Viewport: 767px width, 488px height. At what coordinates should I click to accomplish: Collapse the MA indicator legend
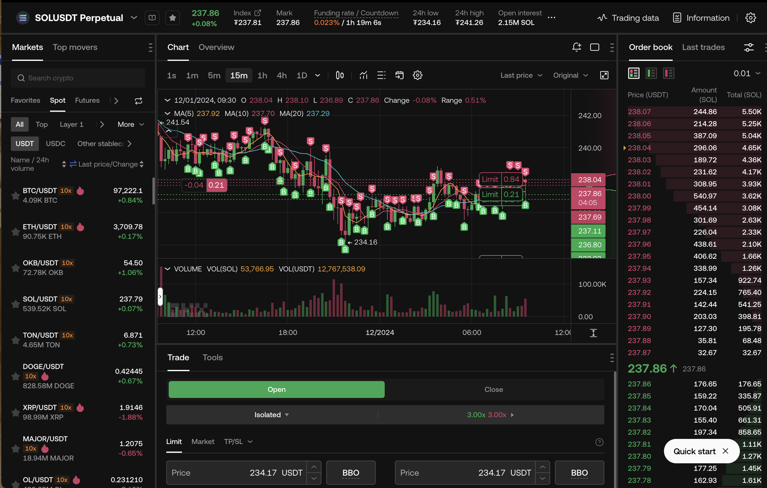pyautogui.click(x=167, y=113)
